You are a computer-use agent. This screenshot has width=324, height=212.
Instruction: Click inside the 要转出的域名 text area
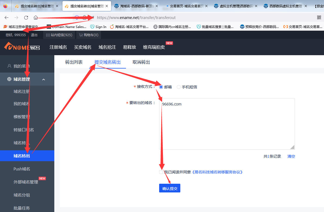(227, 124)
